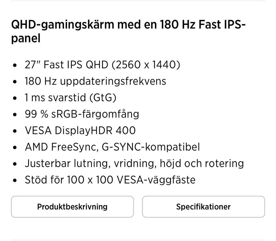Select the 100 x 100 VESA-väggfäste line
Image resolution: width=276 pixels, height=241 pixels.
(x=131, y=180)
